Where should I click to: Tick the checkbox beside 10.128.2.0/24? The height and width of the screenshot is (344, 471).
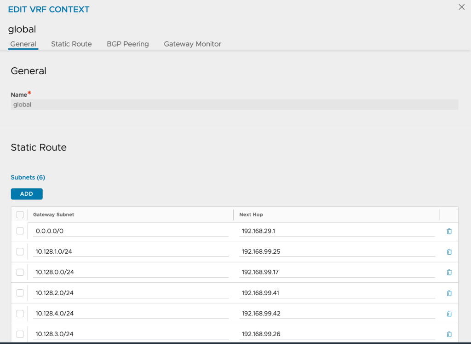pos(20,293)
